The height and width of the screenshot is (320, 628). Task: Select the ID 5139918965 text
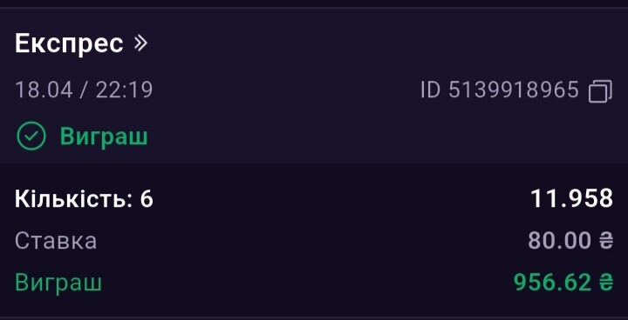point(500,90)
